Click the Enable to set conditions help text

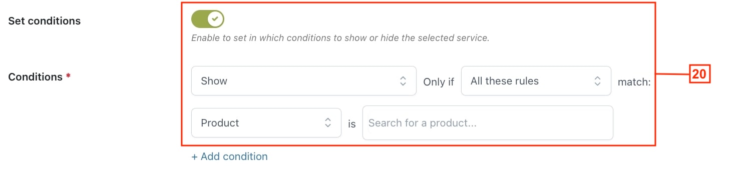click(x=340, y=38)
